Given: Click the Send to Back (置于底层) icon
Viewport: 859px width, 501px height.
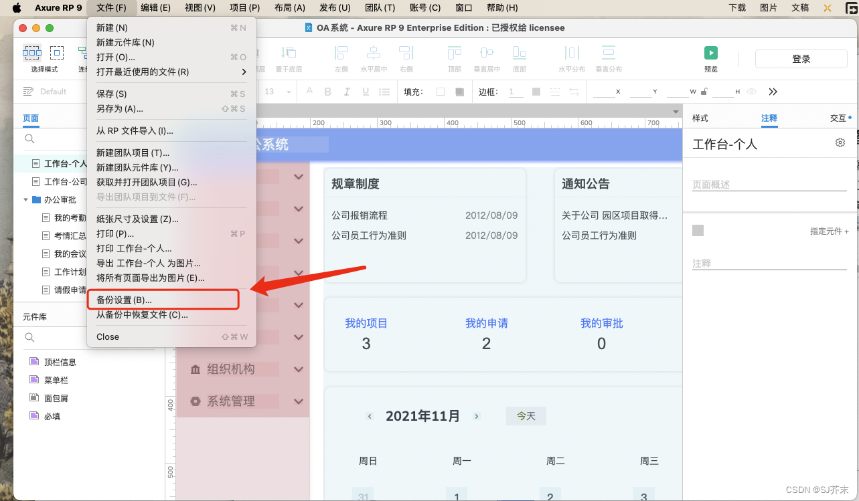Looking at the screenshot, I should (289, 52).
